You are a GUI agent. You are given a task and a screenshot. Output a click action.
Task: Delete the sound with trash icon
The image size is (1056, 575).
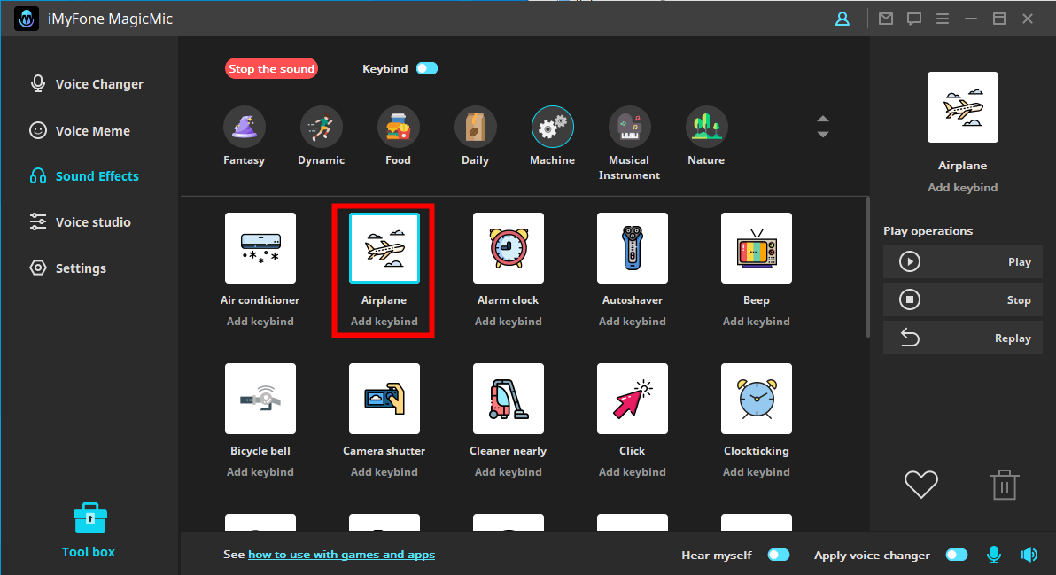[x=1004, y=484]
